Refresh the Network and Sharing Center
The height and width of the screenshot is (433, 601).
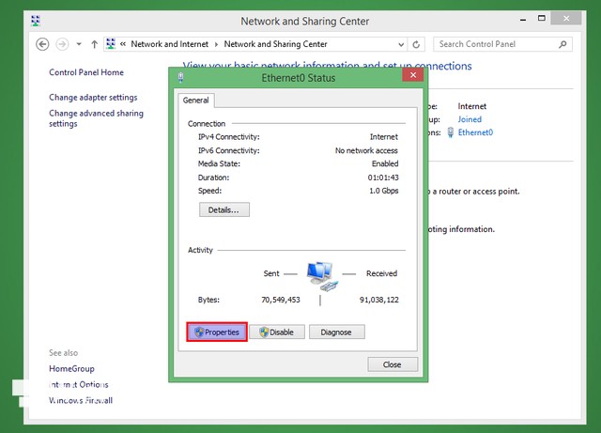click(416, 44)
